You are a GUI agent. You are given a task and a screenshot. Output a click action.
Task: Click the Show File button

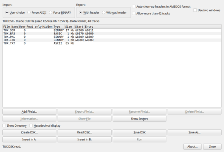[x=84, y=119]
